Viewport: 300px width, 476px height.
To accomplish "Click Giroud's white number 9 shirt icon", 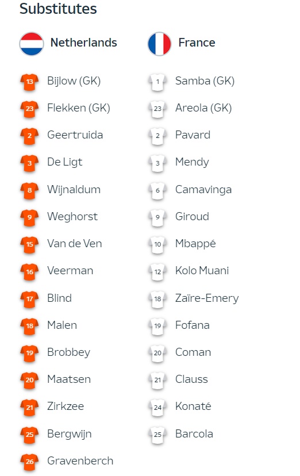I will click(157, 218).
